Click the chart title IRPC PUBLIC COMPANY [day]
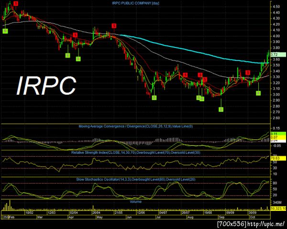The width and height of the screenshot is (287, 229). click(136, 3)
